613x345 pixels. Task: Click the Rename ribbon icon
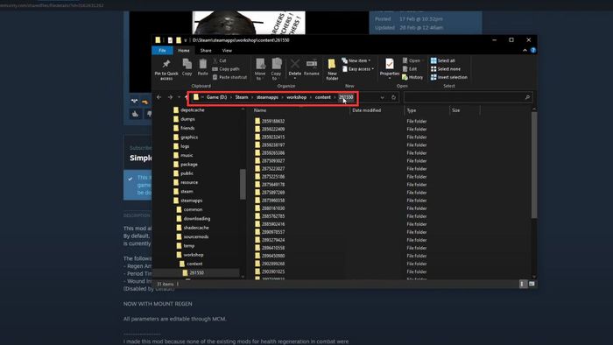pyautogui.click(x=312, y=67)
